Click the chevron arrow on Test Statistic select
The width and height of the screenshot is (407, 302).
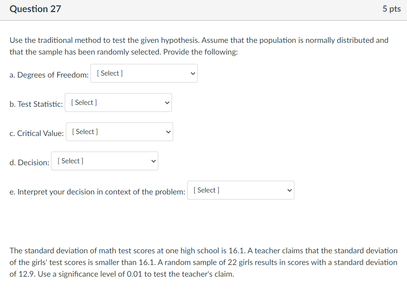click(166, 102)
